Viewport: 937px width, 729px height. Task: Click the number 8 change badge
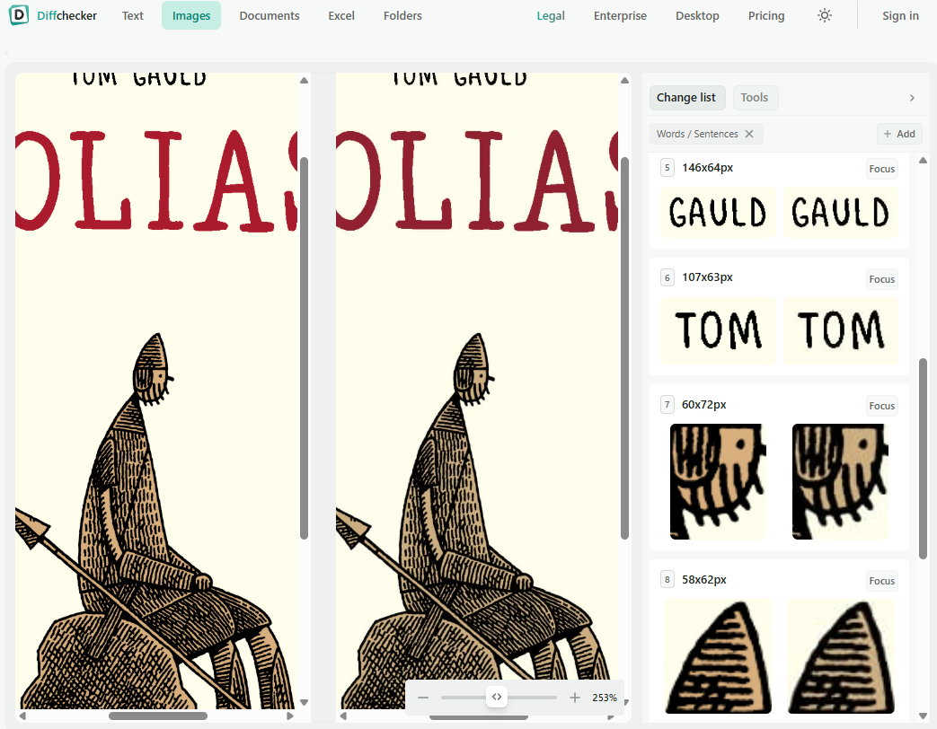tap(667, 580)
